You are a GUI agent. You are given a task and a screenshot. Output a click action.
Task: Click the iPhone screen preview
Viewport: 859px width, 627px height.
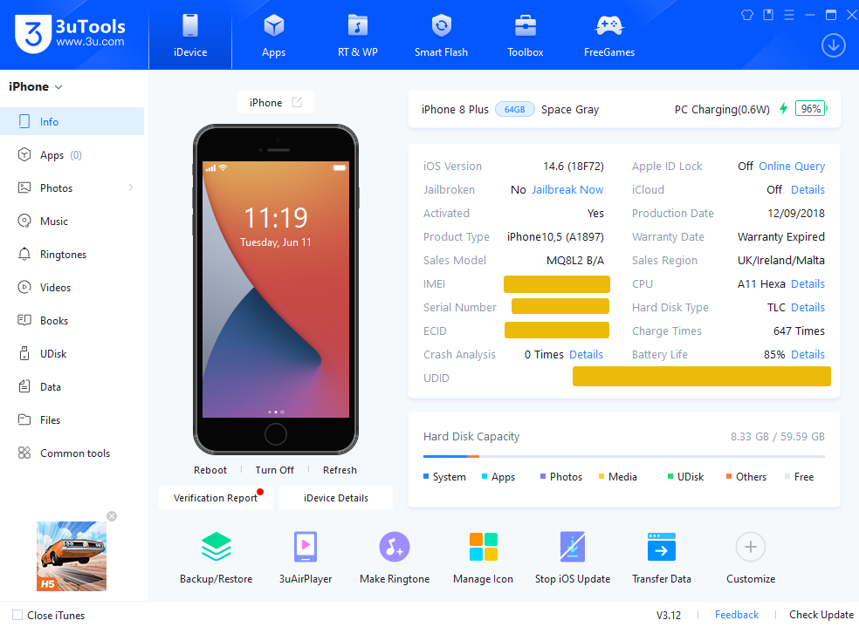[x=276, y=290]
